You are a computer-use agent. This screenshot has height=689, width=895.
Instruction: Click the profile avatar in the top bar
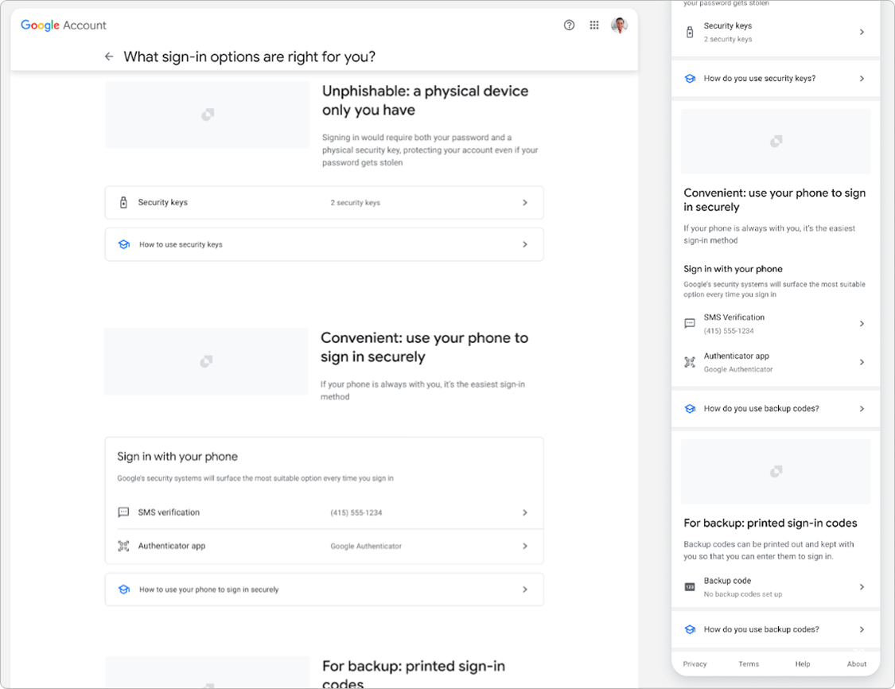(619, 25)
